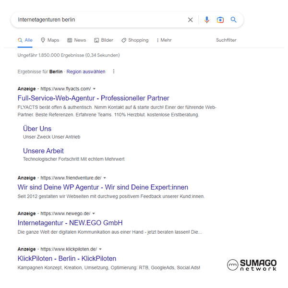
Task: Click the 'Die ganze Welt der digitalen Kommunikation' snippet
Action: (x=109, y=232)
